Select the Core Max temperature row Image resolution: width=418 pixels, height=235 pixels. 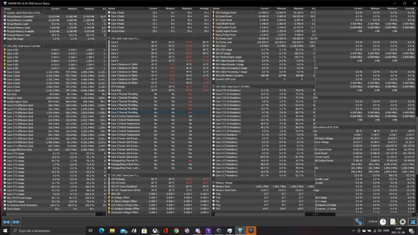pos(159,90)
